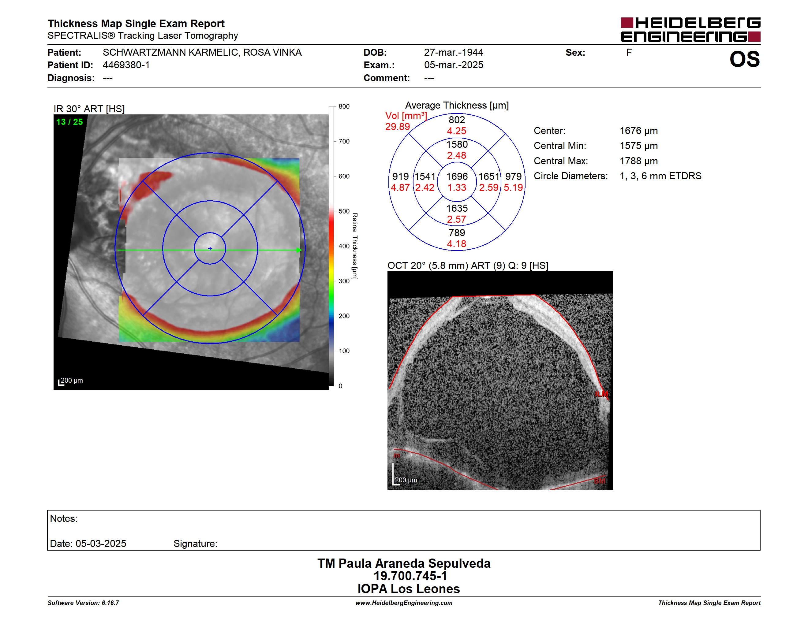Click the outer superior volume 4.25
This screenshot has height=624, width=808.
point(457,131)
